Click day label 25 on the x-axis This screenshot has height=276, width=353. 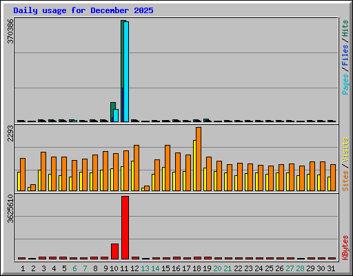pyautogui.click(x=269, y=268)
